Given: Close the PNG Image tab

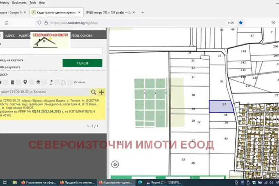Looking at the screenshot, I should tap(134, 13).
